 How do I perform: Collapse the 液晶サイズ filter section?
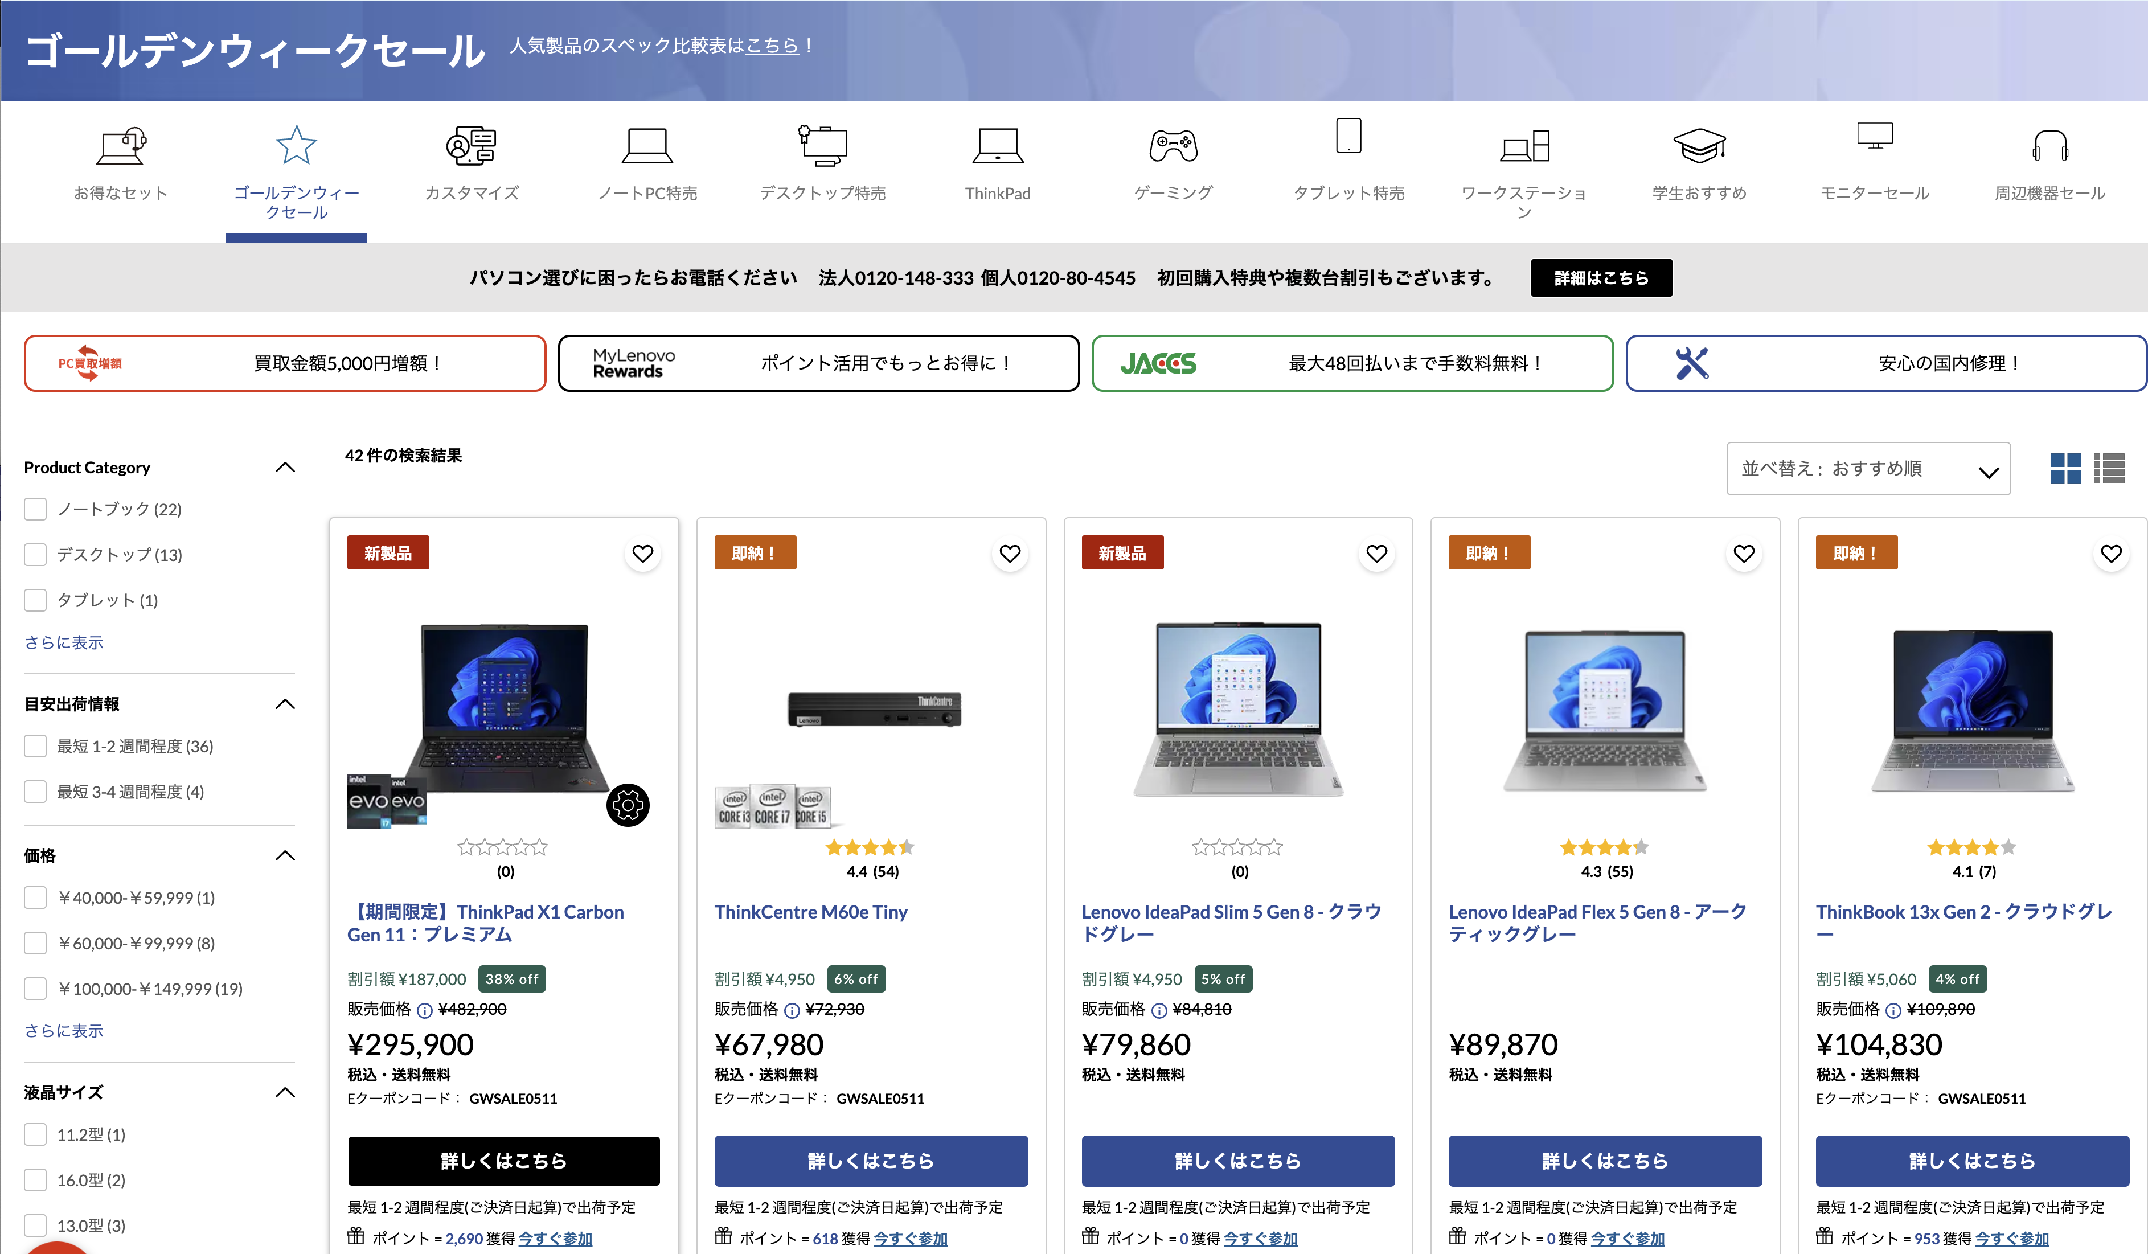tap(285, 1093)
